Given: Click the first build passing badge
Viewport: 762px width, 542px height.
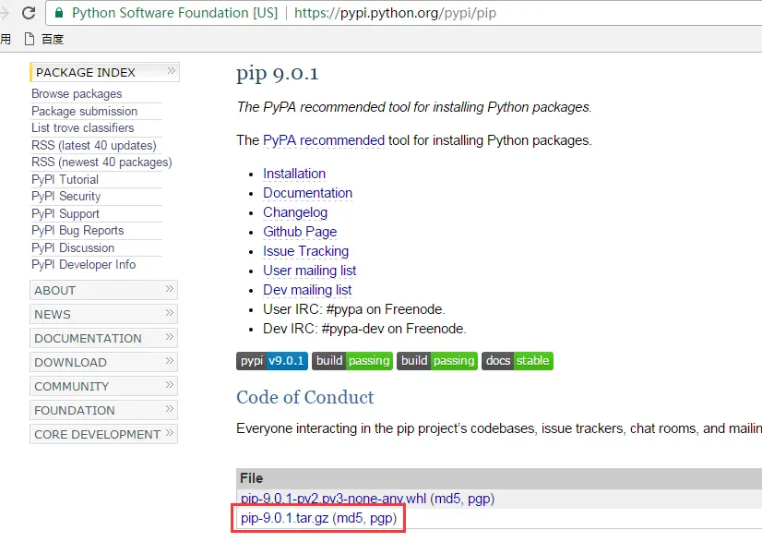Looking at the screenshot, I should [352, 361].
